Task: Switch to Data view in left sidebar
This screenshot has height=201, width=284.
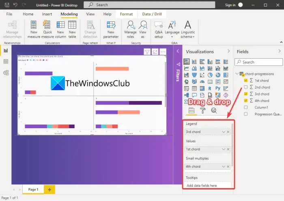Action: point(6,61)
